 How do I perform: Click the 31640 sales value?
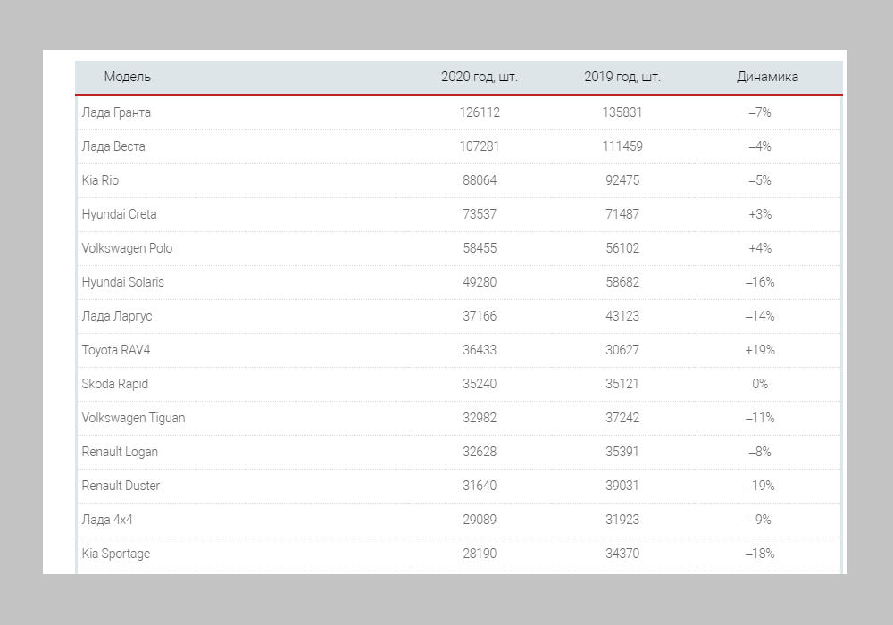pyautogui.click(x=480, y=486)
